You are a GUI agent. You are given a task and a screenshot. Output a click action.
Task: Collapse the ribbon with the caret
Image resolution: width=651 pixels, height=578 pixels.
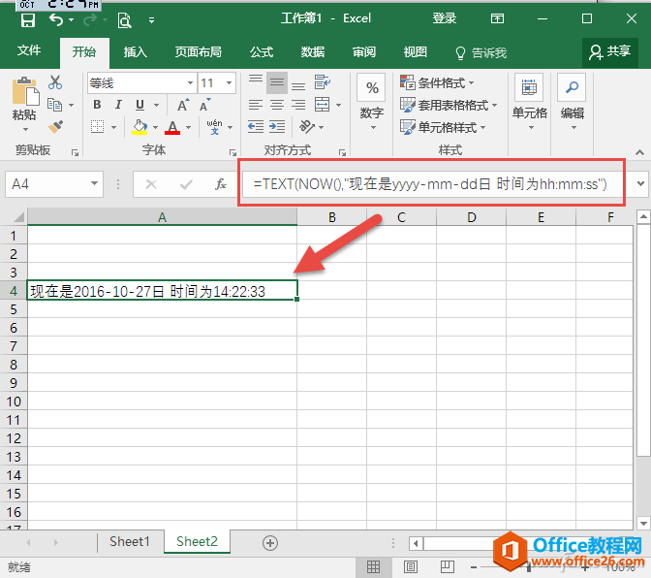[x=639, y=152]
